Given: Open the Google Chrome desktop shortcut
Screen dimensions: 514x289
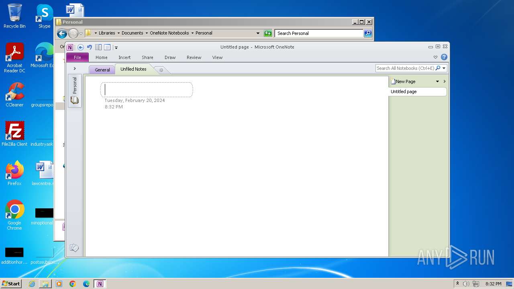Looking at the screenshot, I should (14, 215).
